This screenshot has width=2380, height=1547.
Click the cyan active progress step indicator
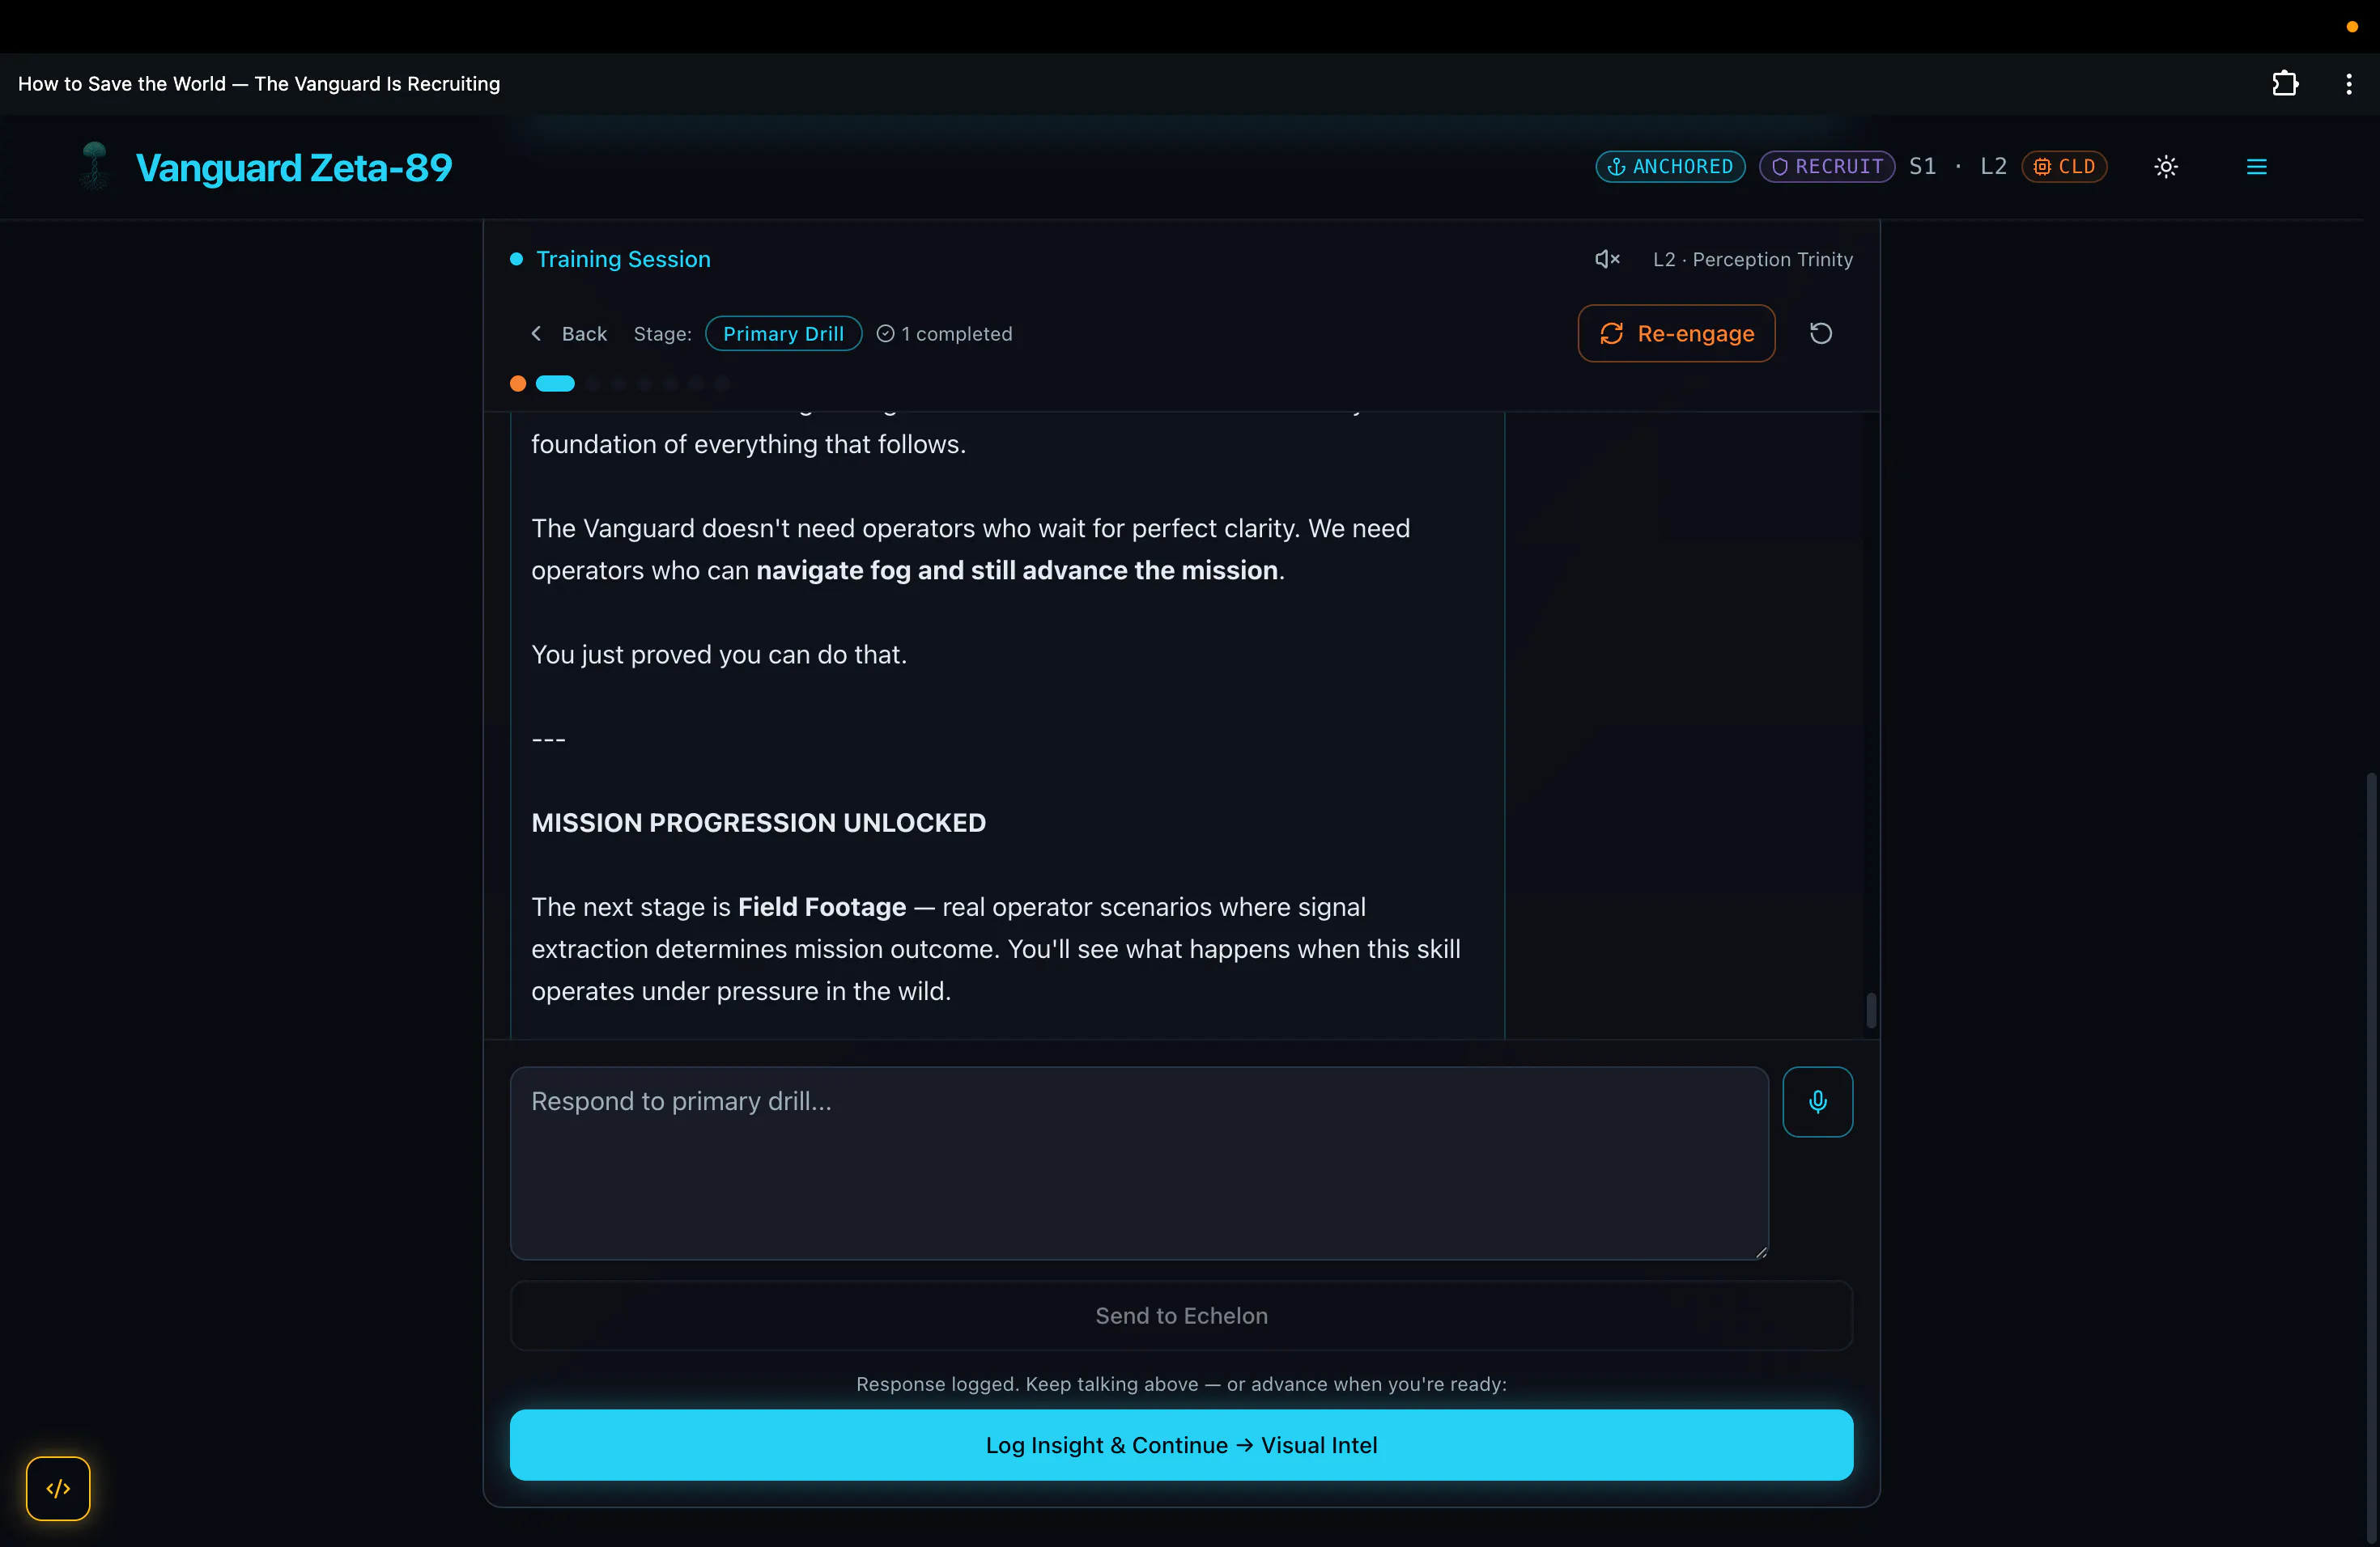coord(555,384)
